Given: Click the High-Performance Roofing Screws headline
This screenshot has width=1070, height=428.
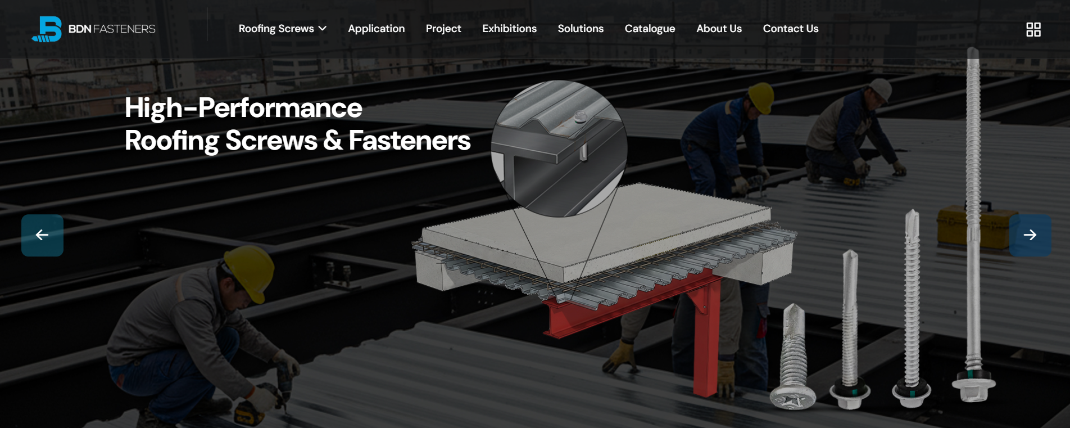Looking at the screenshot, I should (297, 124).
